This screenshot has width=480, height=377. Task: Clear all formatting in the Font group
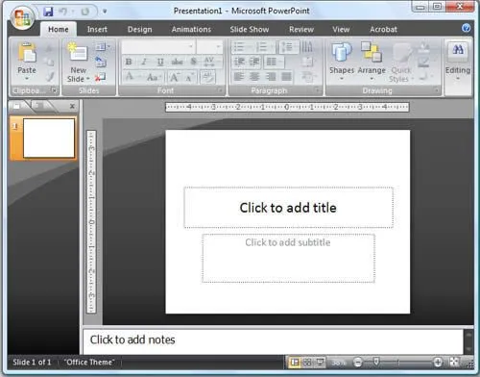point(208,77)
